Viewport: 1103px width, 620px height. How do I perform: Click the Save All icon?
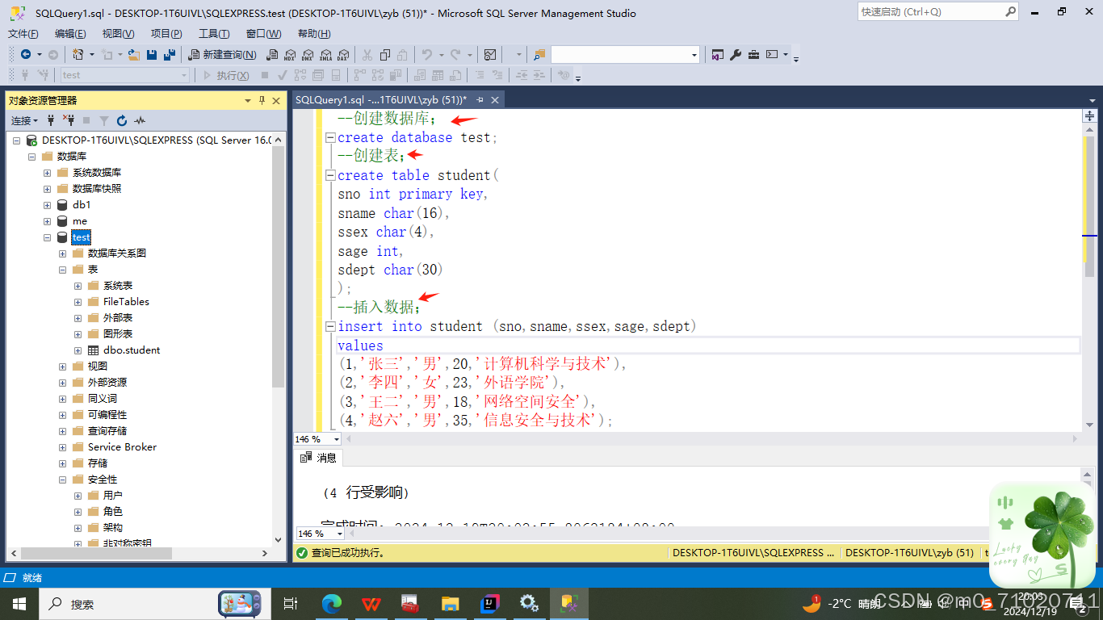pyautogui.click(x=170, y=55)
